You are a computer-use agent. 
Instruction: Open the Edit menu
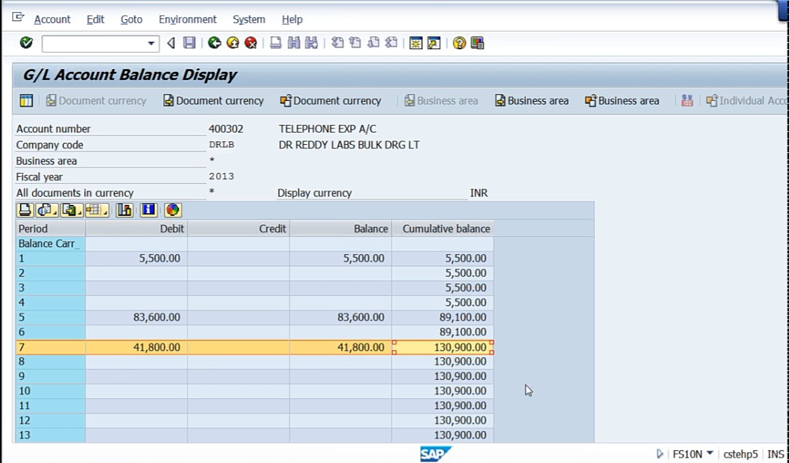point(95,20)
